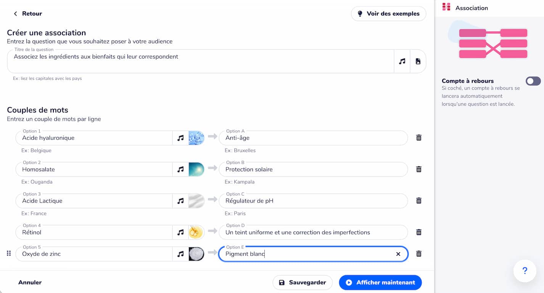Enable the Compte à rebours toggle

click(533, 81)
